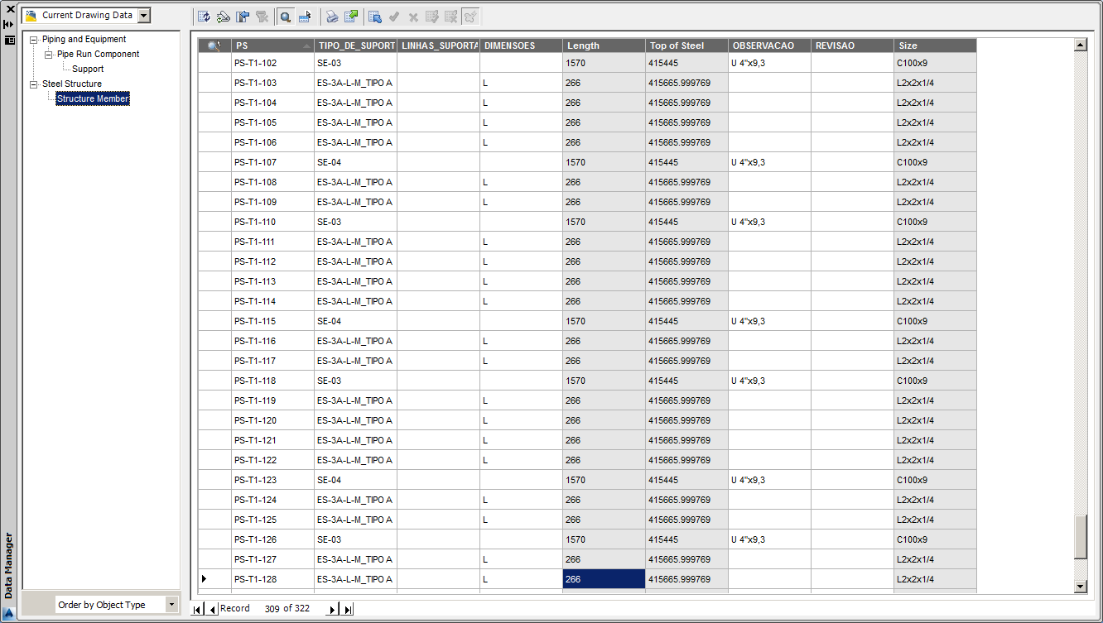Click the Top of Steel column header
1103x623 pixels.
tap(686, 46)
